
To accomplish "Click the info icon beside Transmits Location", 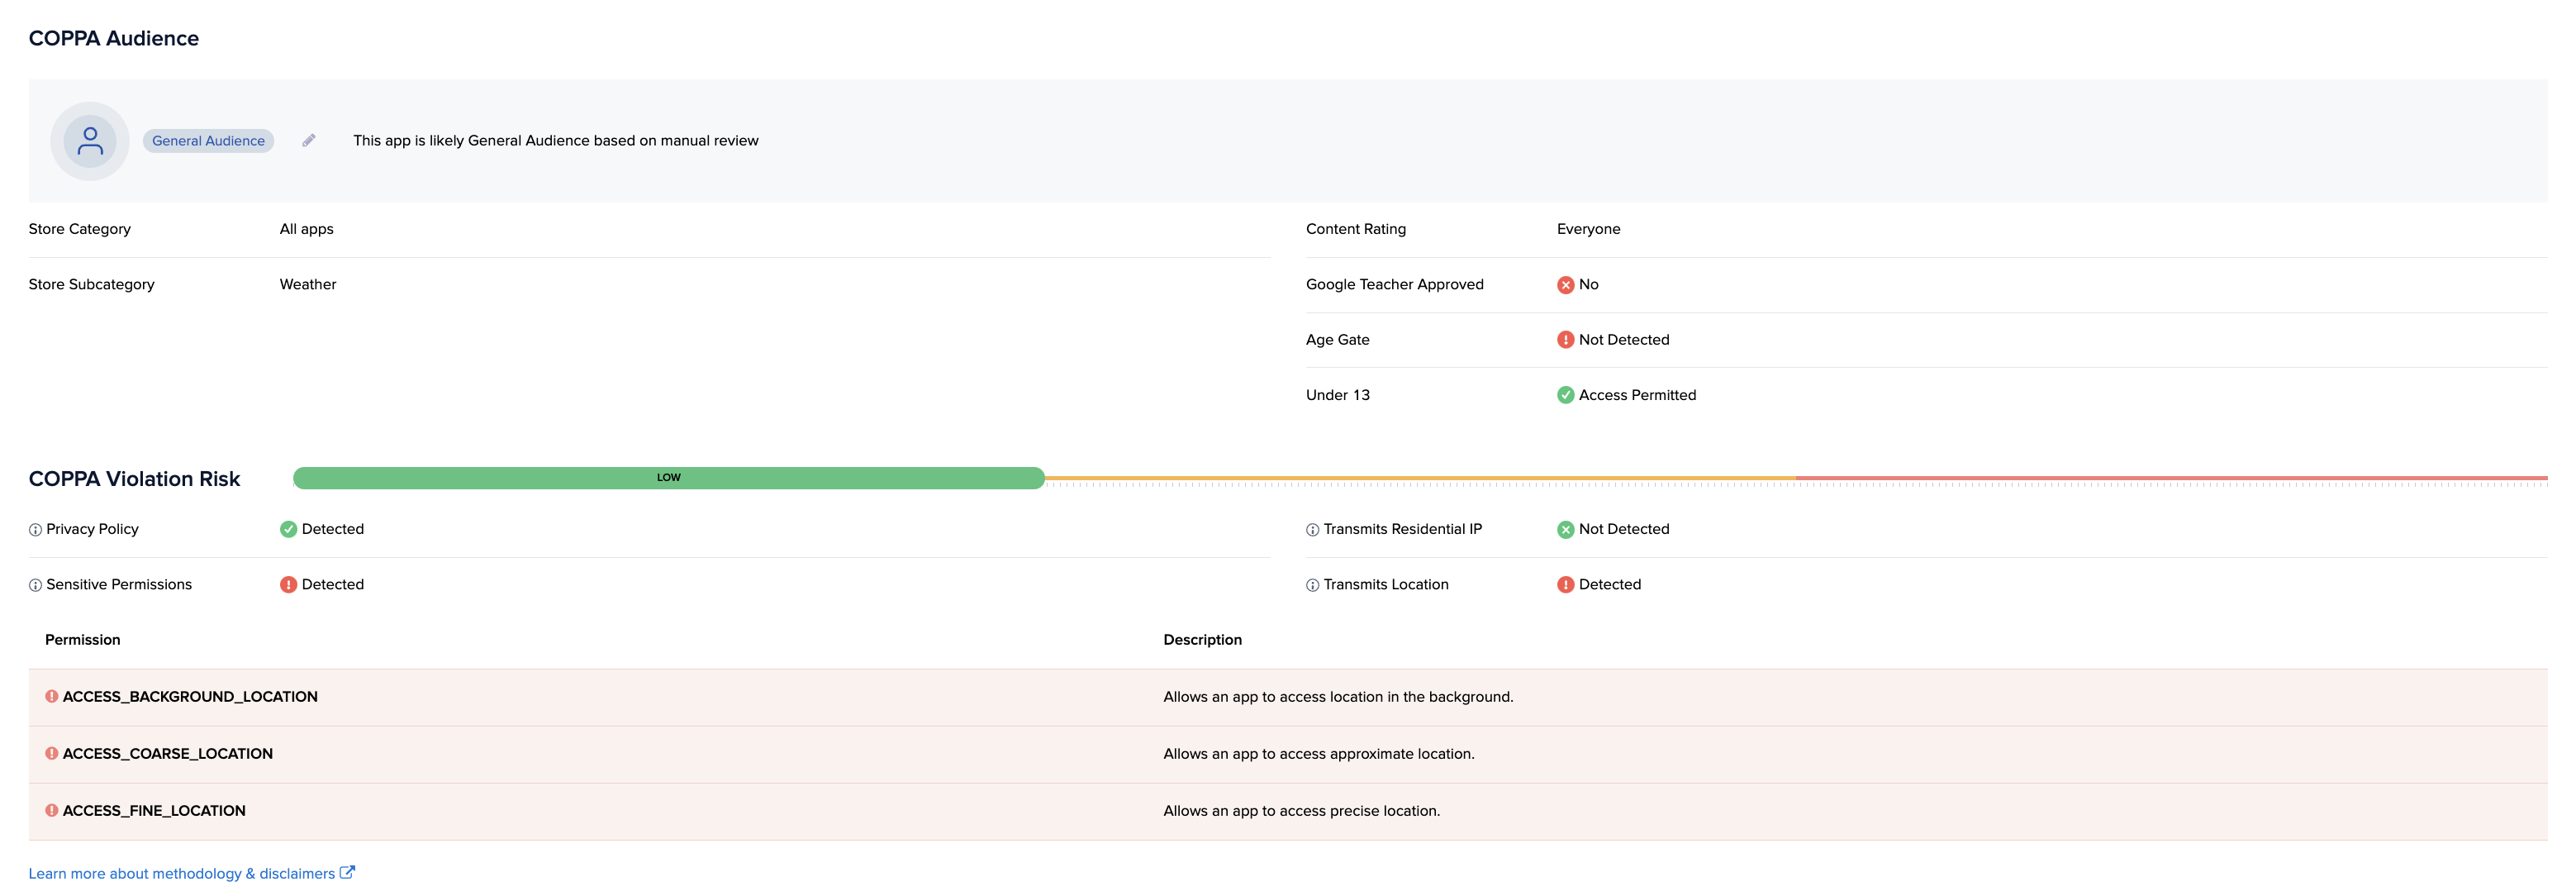I will 1312,585.
